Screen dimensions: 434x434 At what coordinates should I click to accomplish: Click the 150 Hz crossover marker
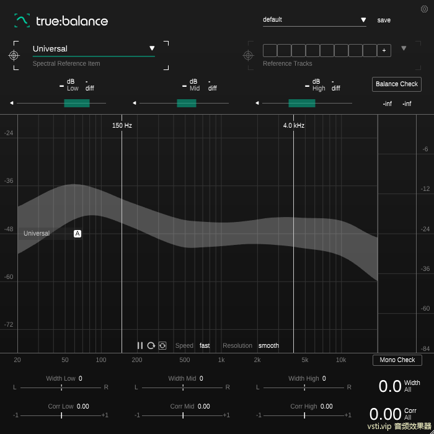(x=122, y=125)
